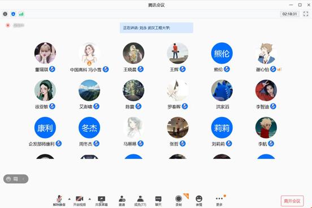Check the green network signal icon
The height and width of the screenshot is (208, 312).
[21, 14]
